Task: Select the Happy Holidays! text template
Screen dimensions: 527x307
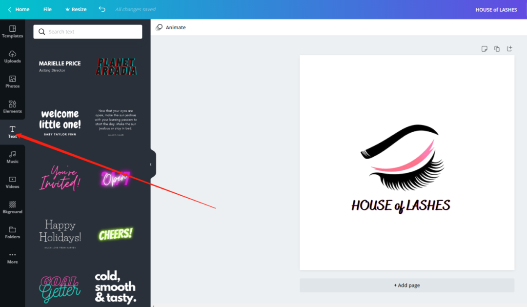Action: 60,234
